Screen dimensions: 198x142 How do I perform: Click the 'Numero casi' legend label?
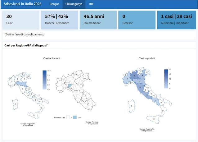pyautogui.click(x=60, y=117)
